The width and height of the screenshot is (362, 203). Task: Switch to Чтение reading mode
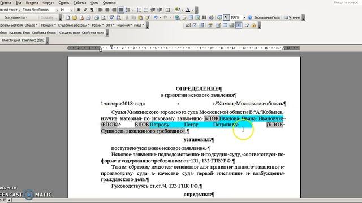point(292,17)
